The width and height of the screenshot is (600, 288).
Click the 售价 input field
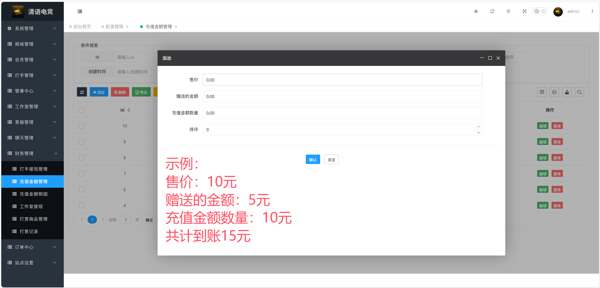[342, 80]
